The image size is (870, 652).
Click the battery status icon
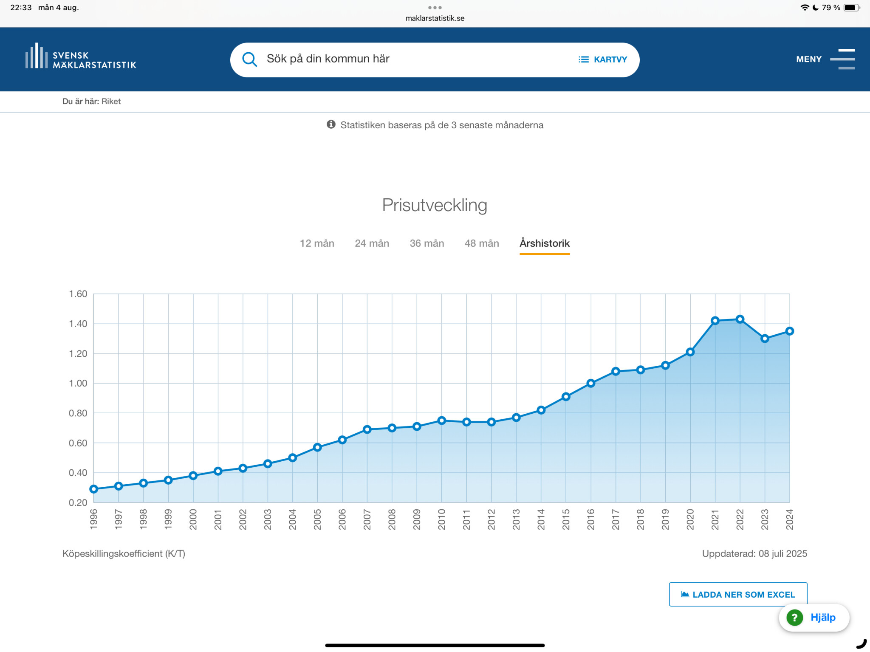[x=851, y=8]
